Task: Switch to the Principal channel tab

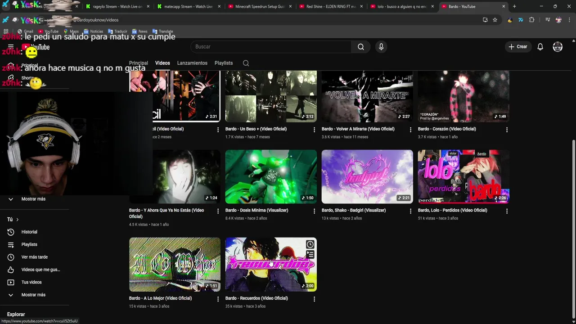Action: click(138, 63)
